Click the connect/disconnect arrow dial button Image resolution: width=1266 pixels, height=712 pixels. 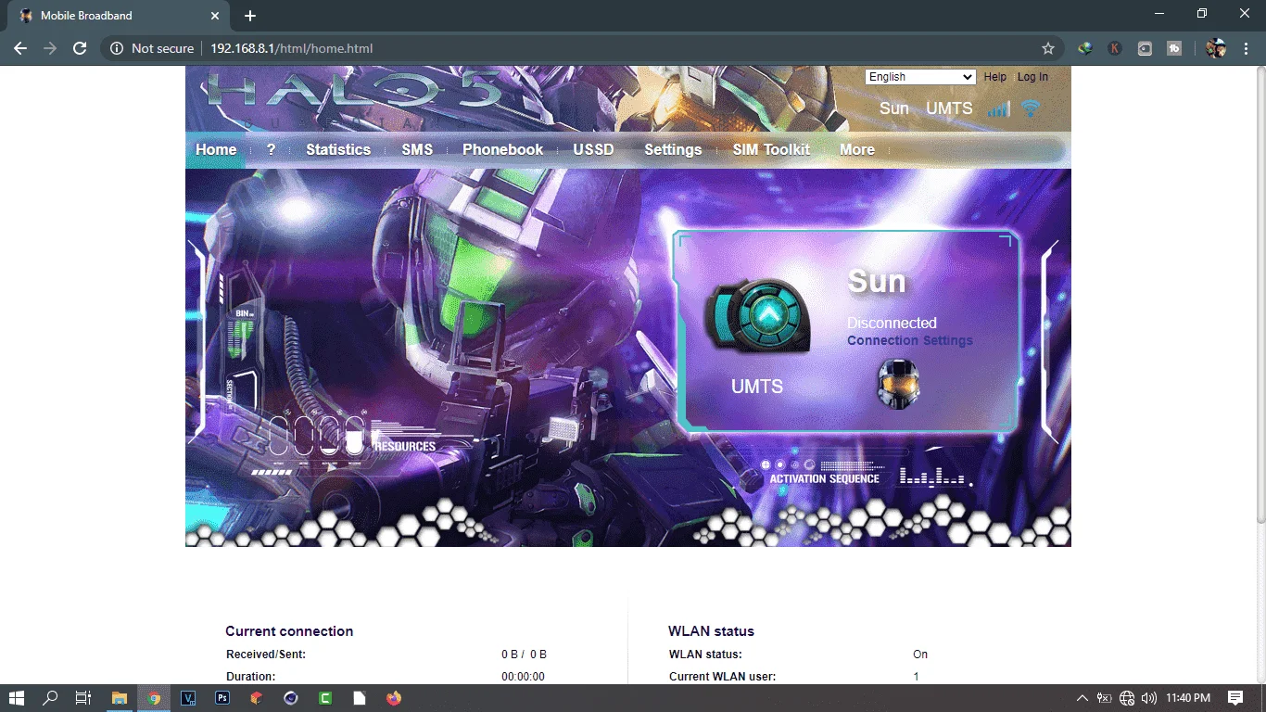click(x=758, y=316)
